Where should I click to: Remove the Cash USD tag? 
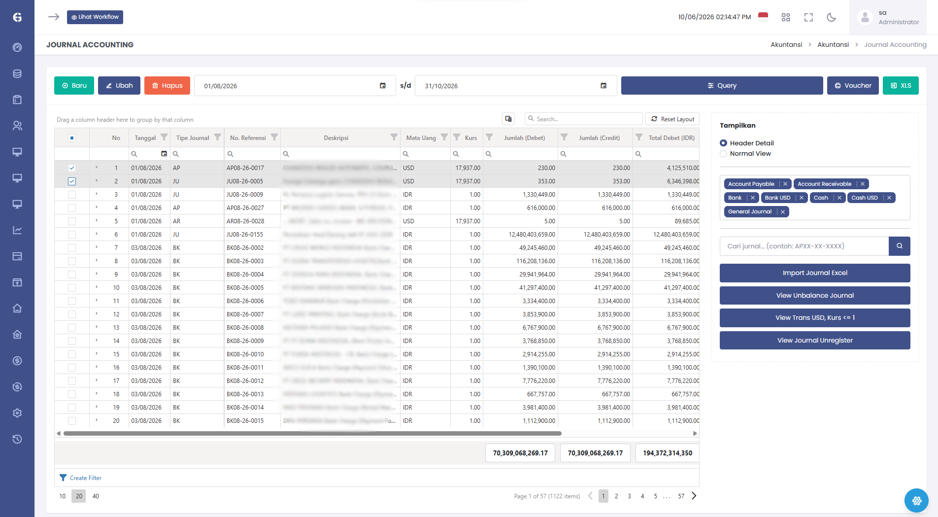point(889,198)
